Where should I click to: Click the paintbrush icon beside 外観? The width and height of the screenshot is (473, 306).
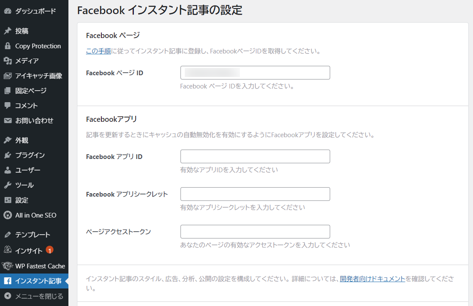point(8,140)
